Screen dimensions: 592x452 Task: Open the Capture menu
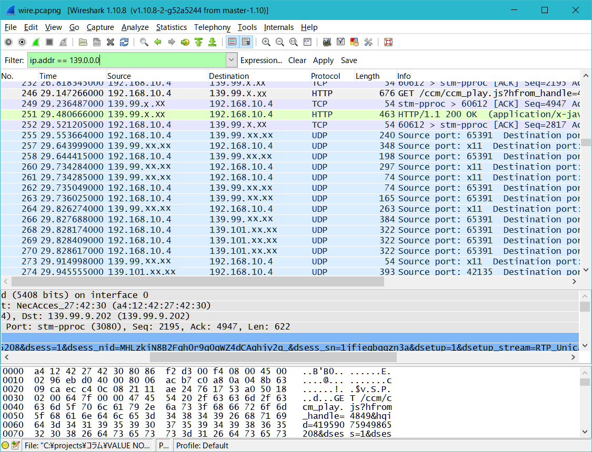pyautogui.click(x=100, y=27)
